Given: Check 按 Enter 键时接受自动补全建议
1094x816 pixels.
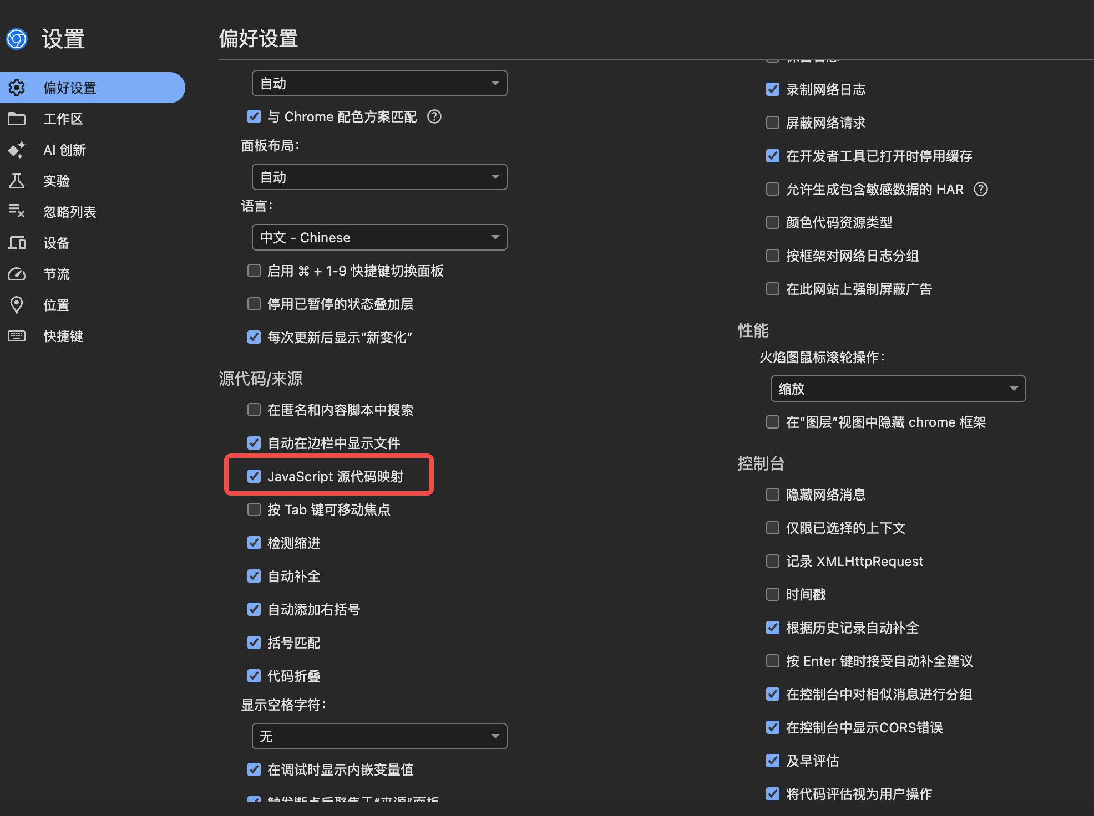Looking at the screenshot, I should point(773,661).
